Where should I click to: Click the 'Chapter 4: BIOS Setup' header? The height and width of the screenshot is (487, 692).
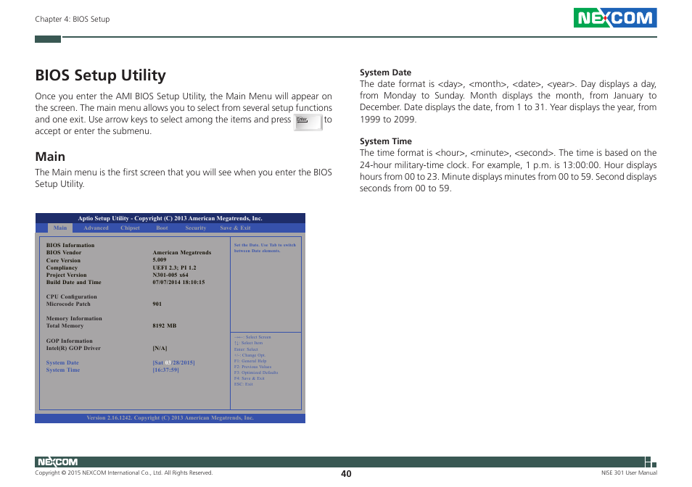click(x=73, y=19)
